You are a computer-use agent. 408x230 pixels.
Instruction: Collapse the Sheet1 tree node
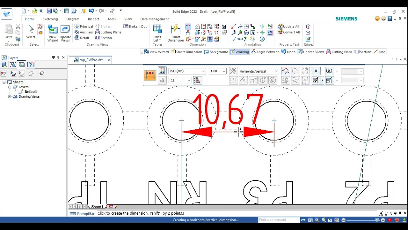click(4, 82)
